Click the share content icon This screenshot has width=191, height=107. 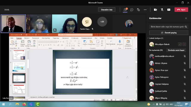coord(169,10)
